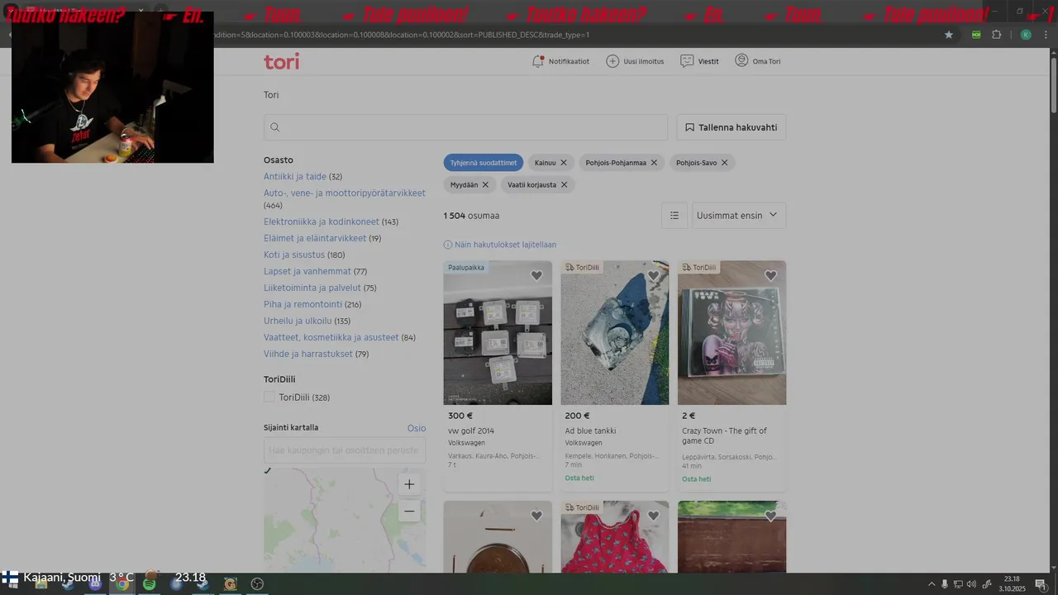Remove the Myydään filter chip
This screenshot has width=1058, height=595.
point(485,184)
